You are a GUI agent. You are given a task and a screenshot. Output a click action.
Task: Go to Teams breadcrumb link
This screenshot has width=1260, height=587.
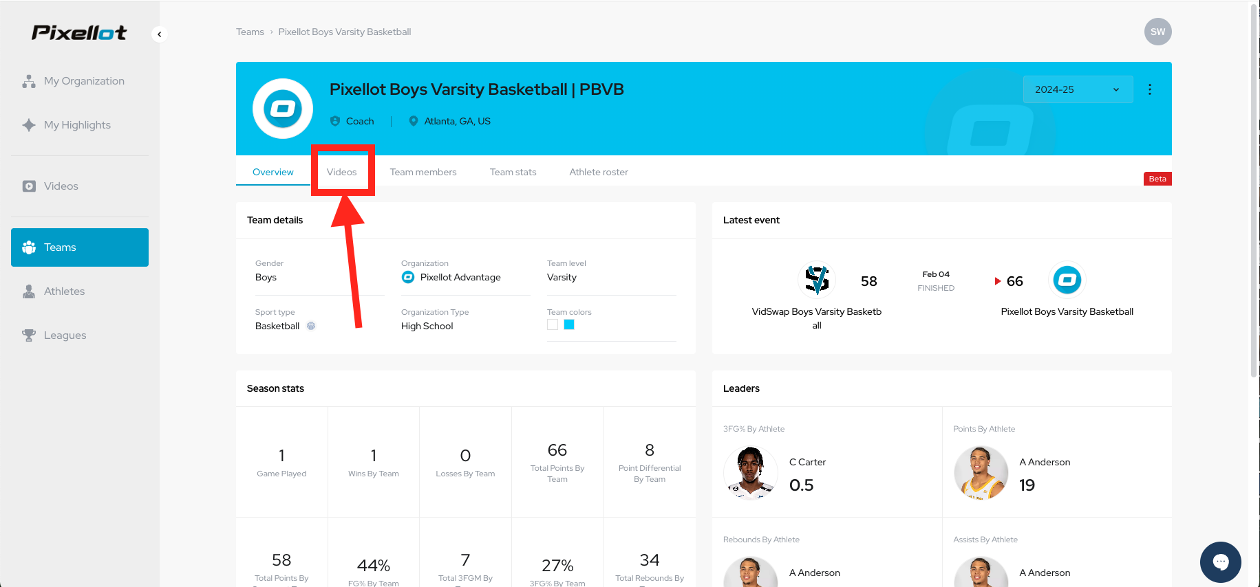[x=250, y=32]
